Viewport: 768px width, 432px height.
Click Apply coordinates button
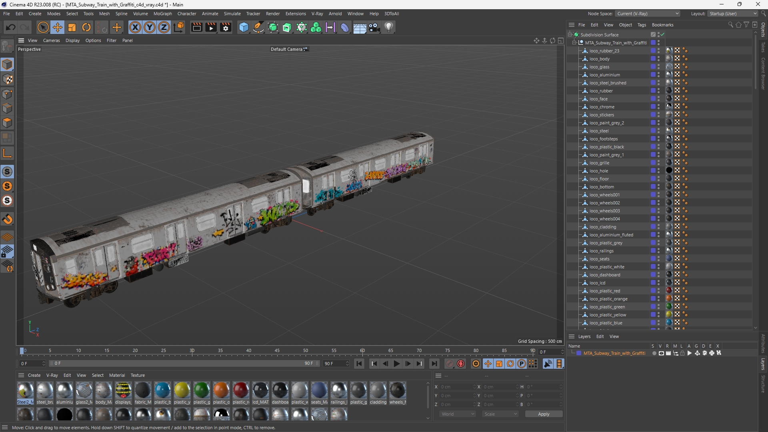[544, 414]
